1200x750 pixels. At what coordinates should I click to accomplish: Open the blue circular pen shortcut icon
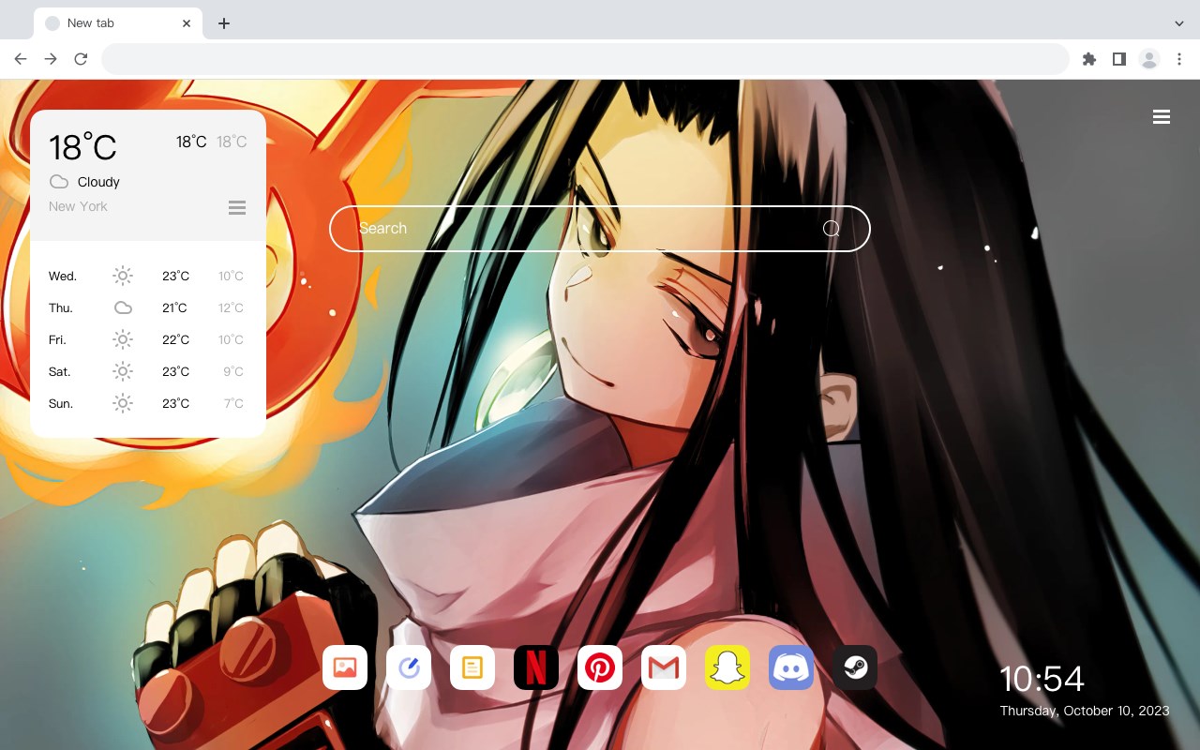tap(409, 667)
